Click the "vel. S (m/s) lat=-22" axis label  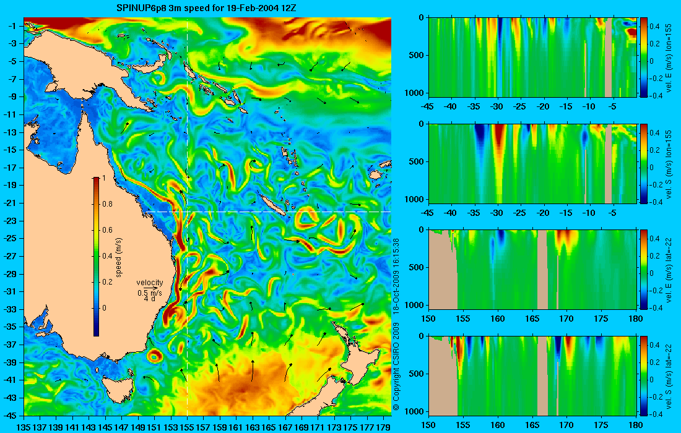[x=669, y=376]
